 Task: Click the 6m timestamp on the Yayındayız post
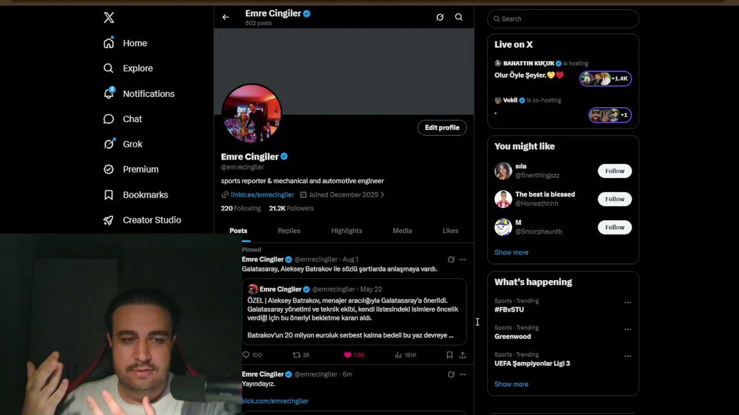point(348,375)
